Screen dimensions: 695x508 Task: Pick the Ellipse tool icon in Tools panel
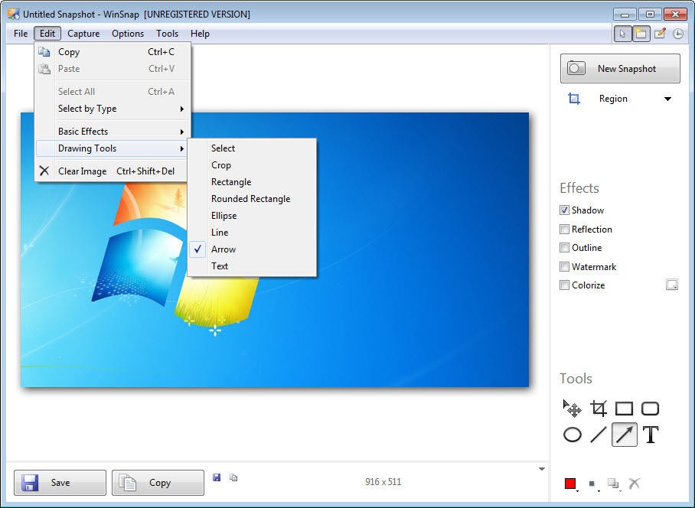tap(573, 435)
